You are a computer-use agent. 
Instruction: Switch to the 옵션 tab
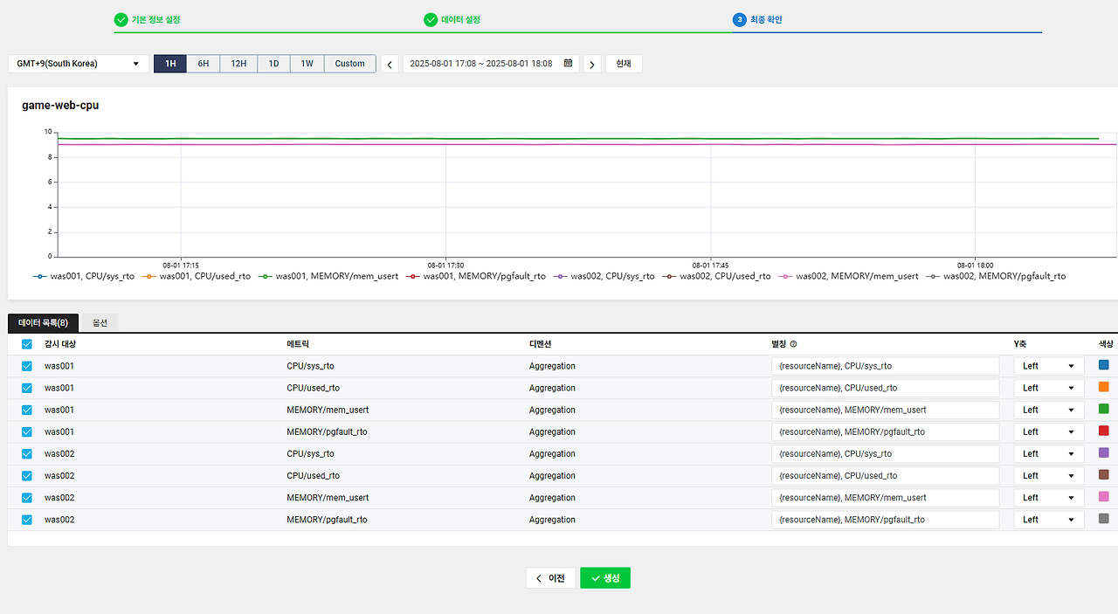click(x=100, y=322)
